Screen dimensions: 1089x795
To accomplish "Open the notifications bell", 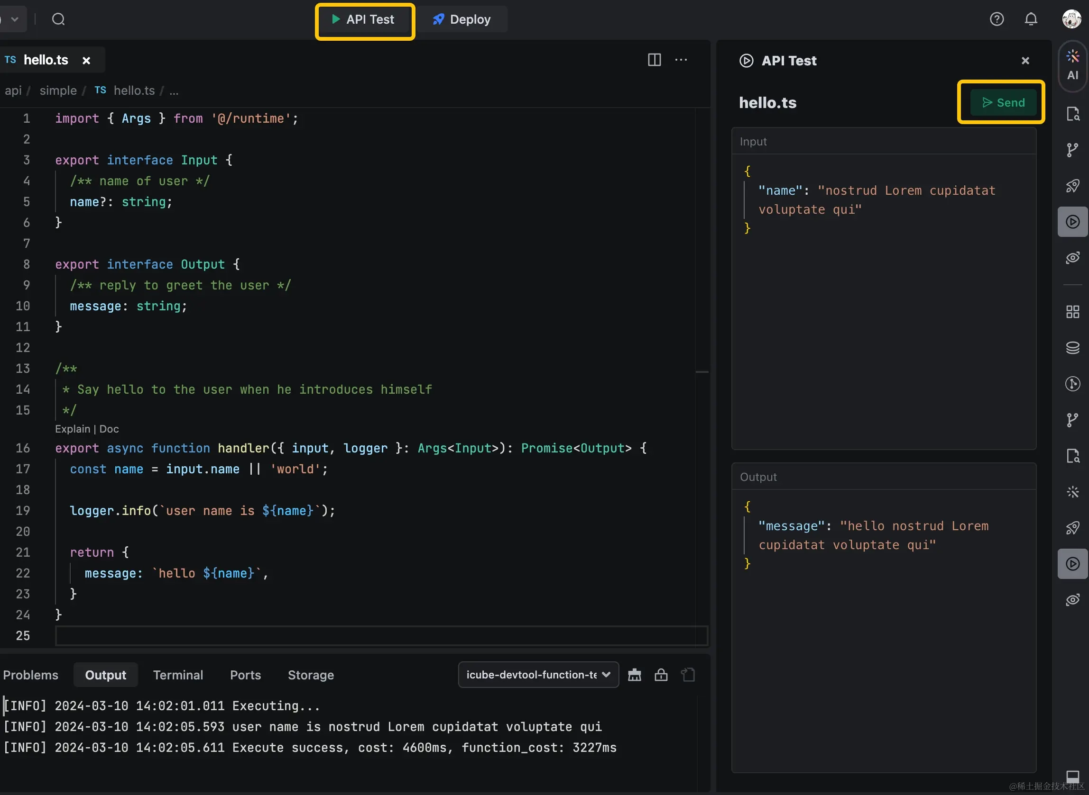I will pyautogui.click(x=1031, y=19).
